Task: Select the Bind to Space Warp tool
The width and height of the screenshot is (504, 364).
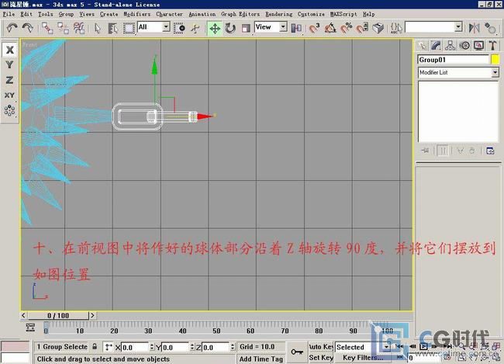Action: coord(79,28)
